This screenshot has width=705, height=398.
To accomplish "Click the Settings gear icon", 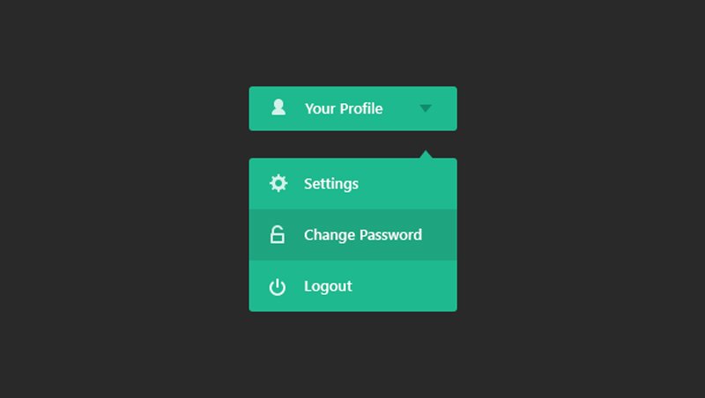I will coord(278,183).
